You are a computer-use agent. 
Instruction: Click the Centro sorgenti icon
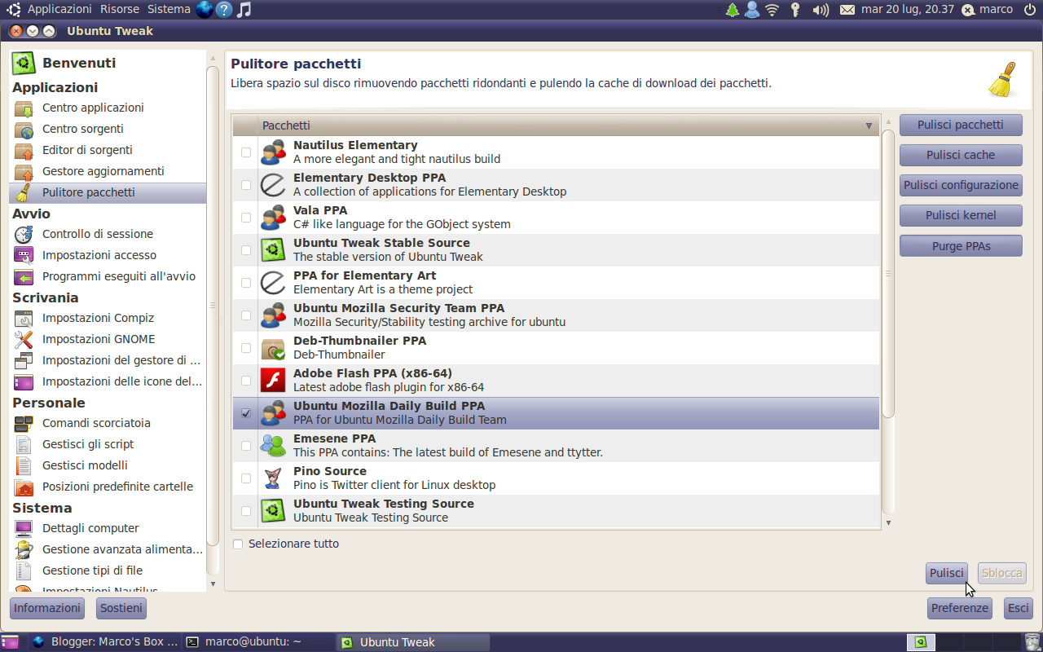tap(24, 129)
